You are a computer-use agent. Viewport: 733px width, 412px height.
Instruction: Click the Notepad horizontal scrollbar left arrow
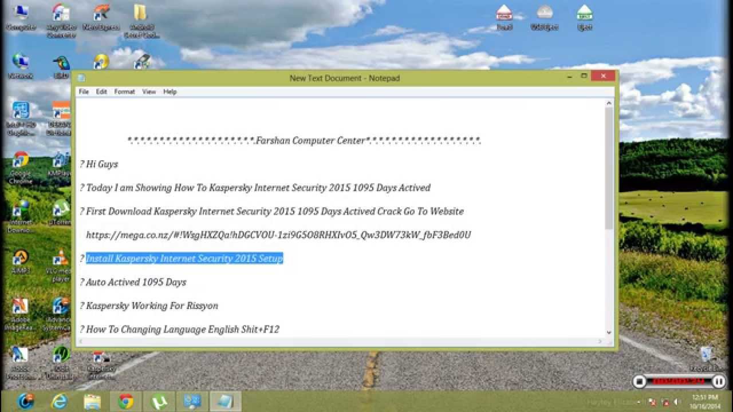coord(81,342)
